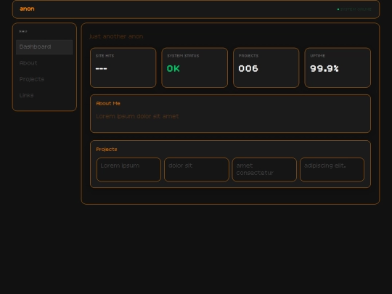
Task: Click Lorem ipsum dolor sit amet text
Action: pyautogui.click(x=137, y=116)
